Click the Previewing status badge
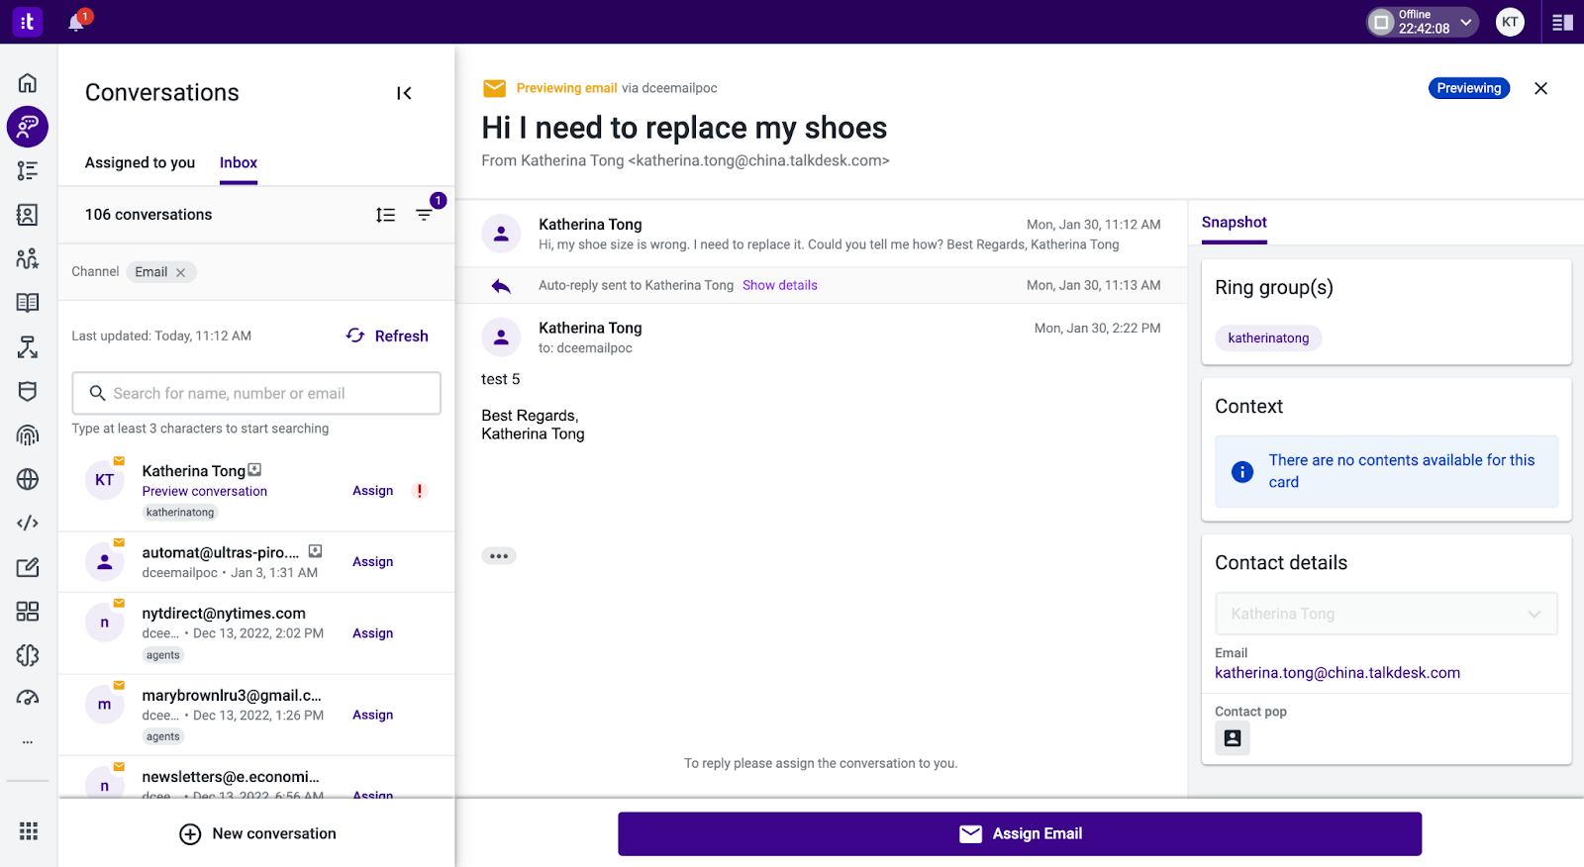This screenshot has height=867, width=1584. click(1469, 88)
